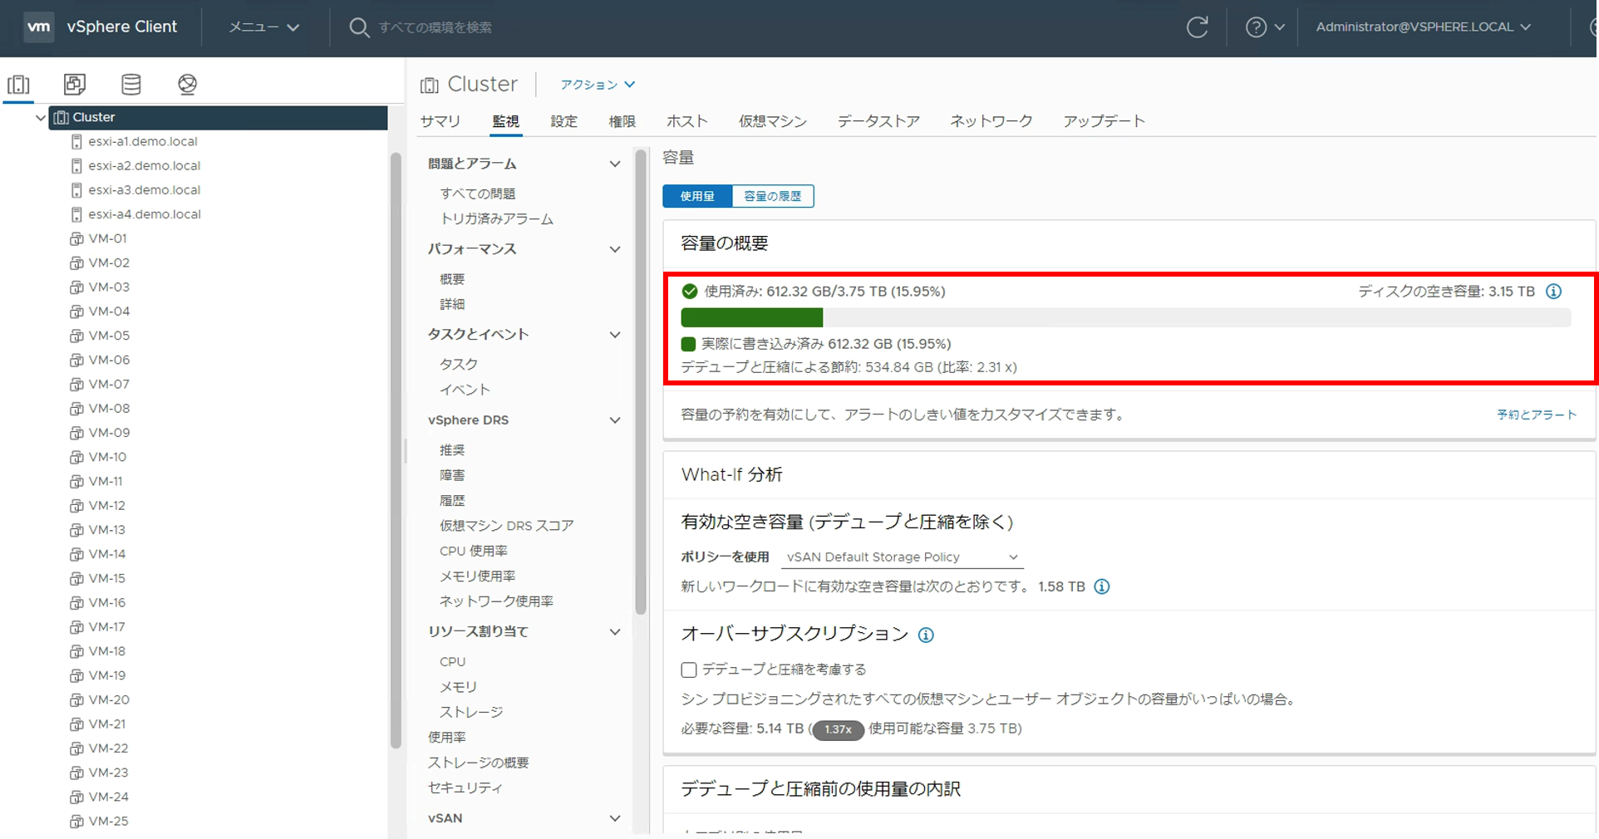Open the Networking inventory view icon
Viewport: 1599px width, 839px height.
(x=188, y=84)
